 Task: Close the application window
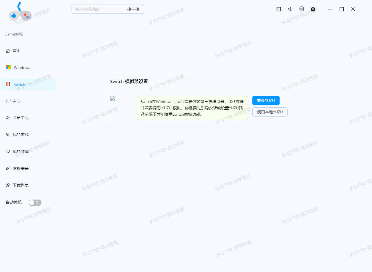tap(353, 9)
